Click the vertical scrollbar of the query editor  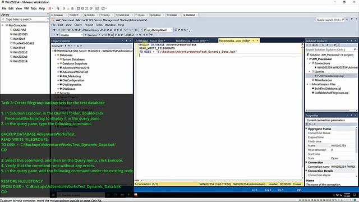[x=303, y=111]
